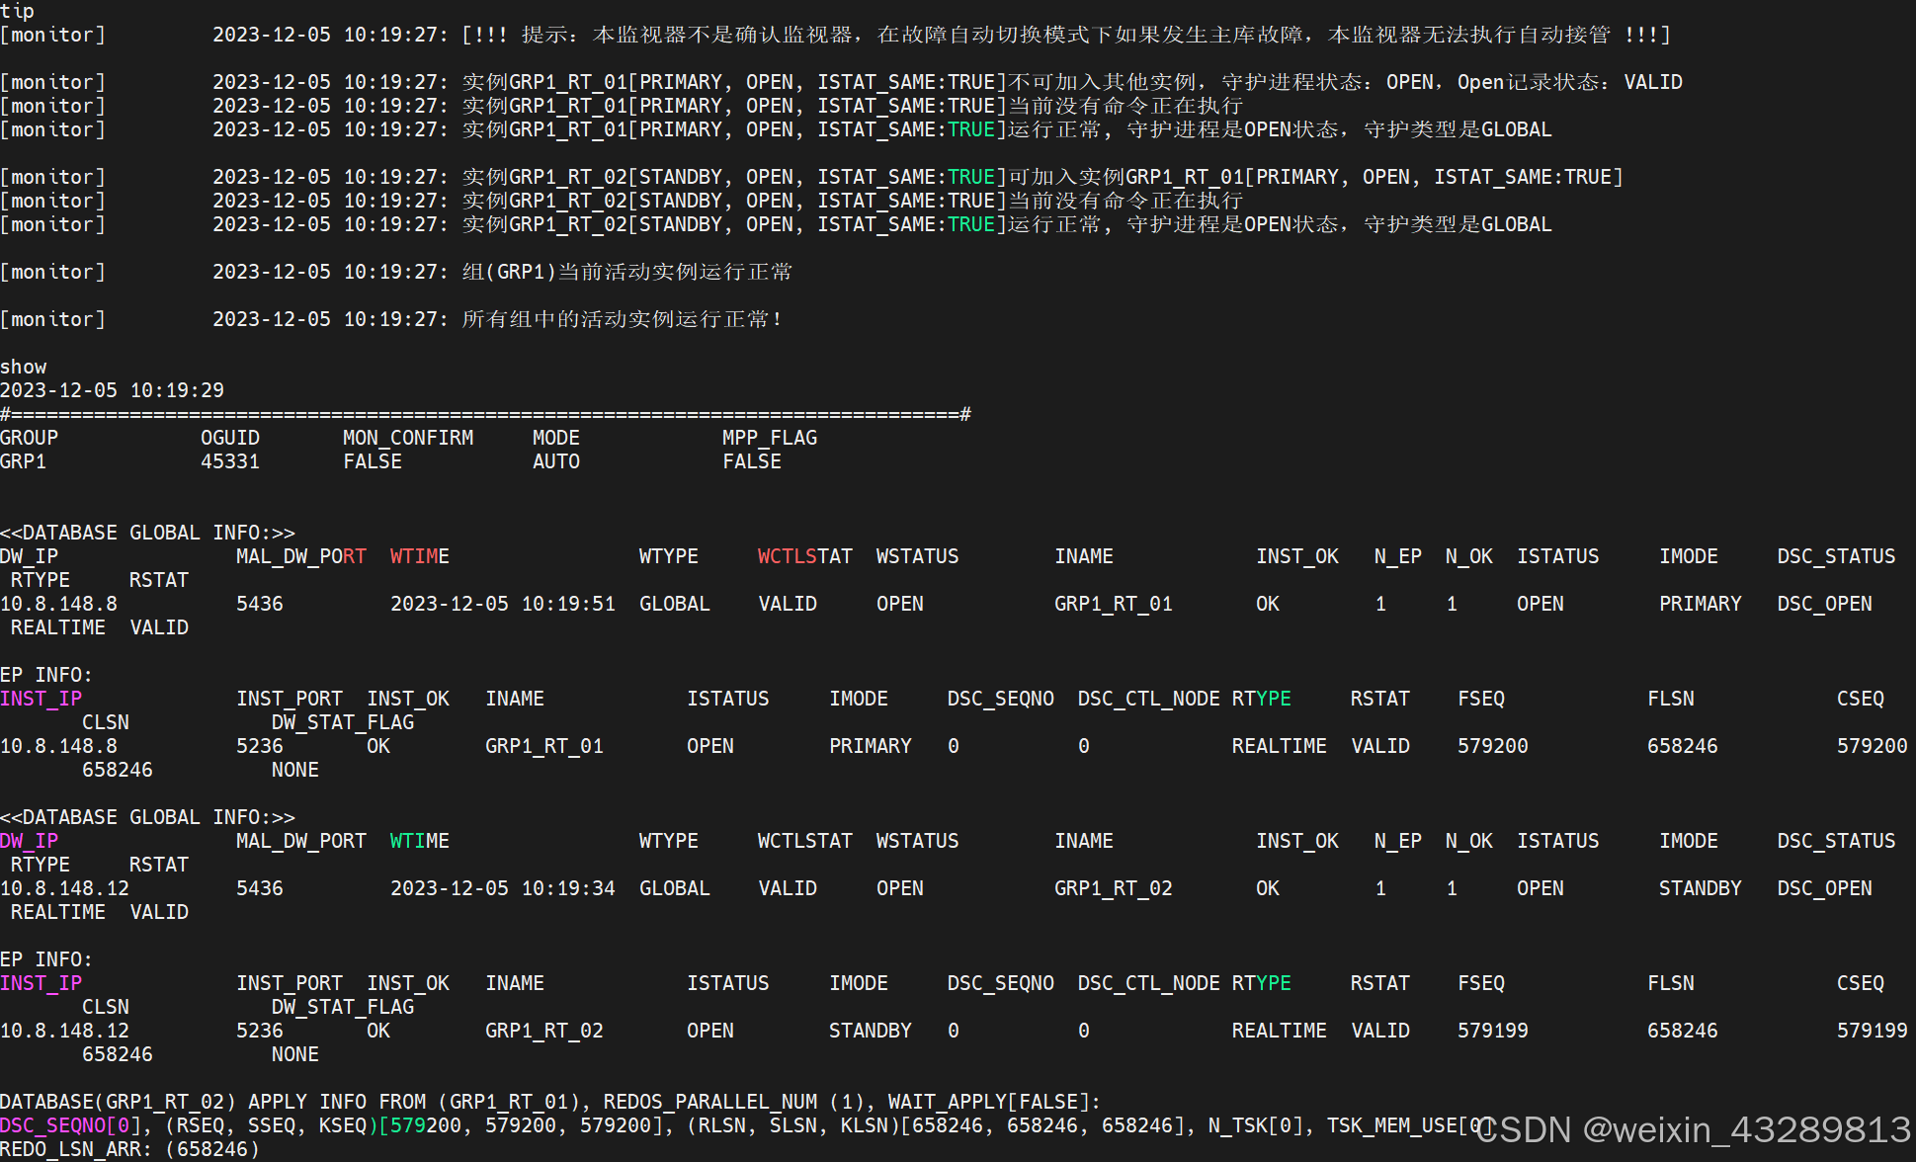Click the MON_CONFIRM header
The width and height of the screenshot is (1916, 1162).
pyautogui.click(x=408, y=438)
